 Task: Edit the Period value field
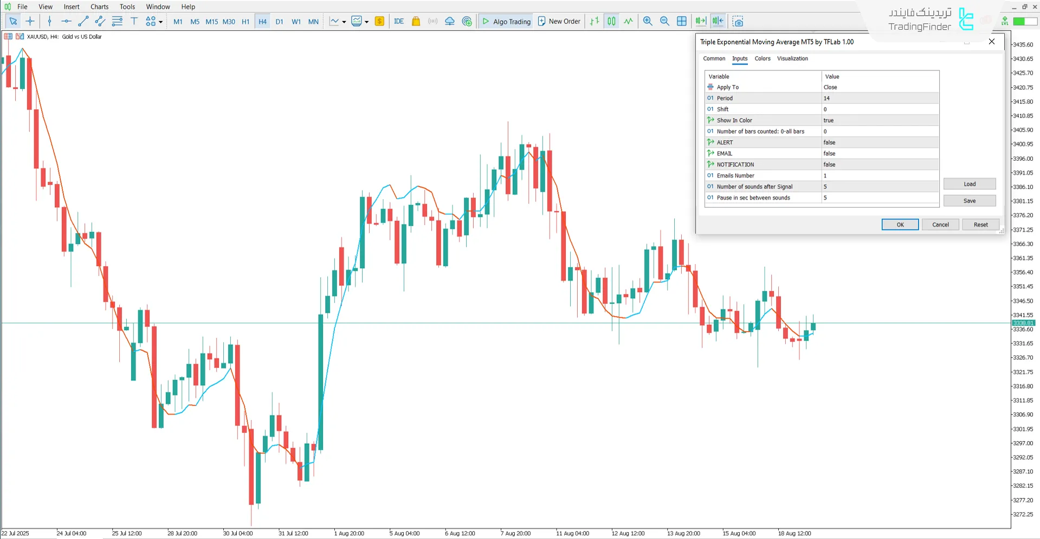pyautogui.click(x=878, y=98)
